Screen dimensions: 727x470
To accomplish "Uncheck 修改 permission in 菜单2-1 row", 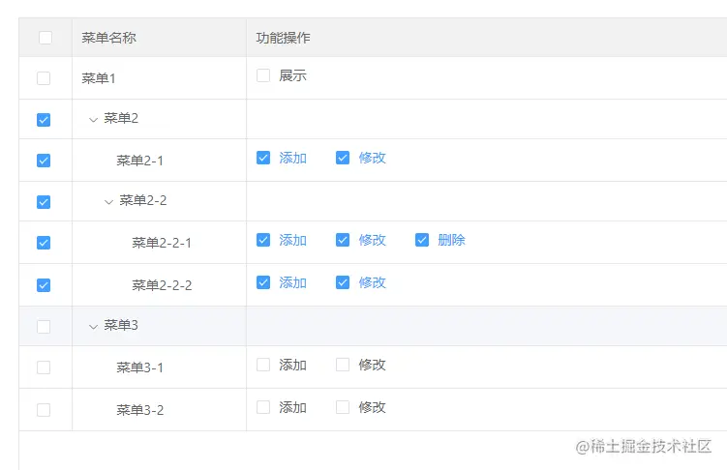I will 343,158.
